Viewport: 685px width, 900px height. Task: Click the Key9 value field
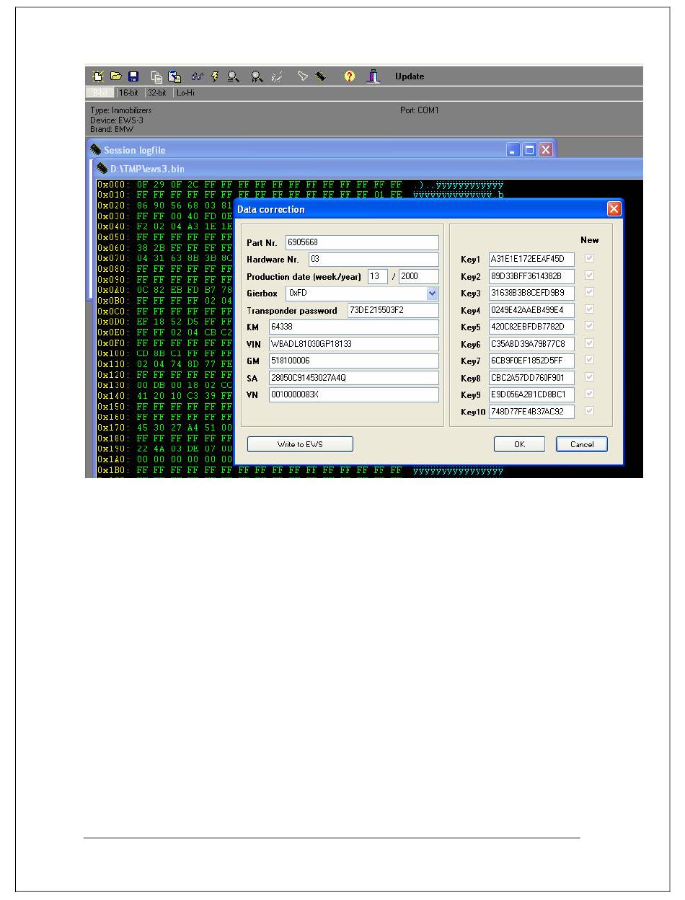click(531, 395)
